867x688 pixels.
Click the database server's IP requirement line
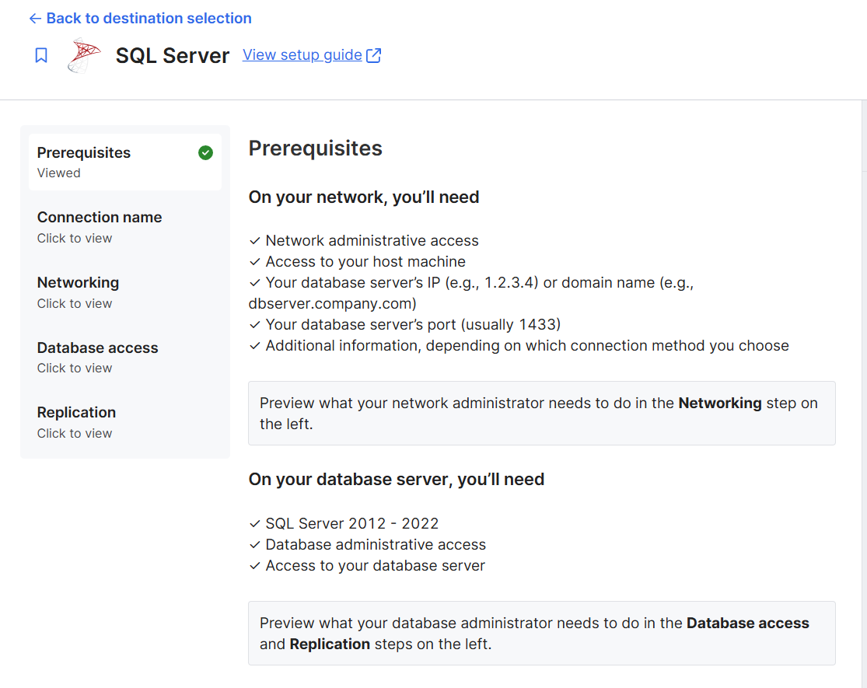(471, 293)
